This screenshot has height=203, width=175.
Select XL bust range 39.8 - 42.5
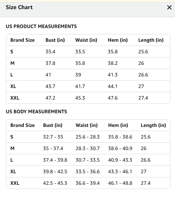pos(55,171)
